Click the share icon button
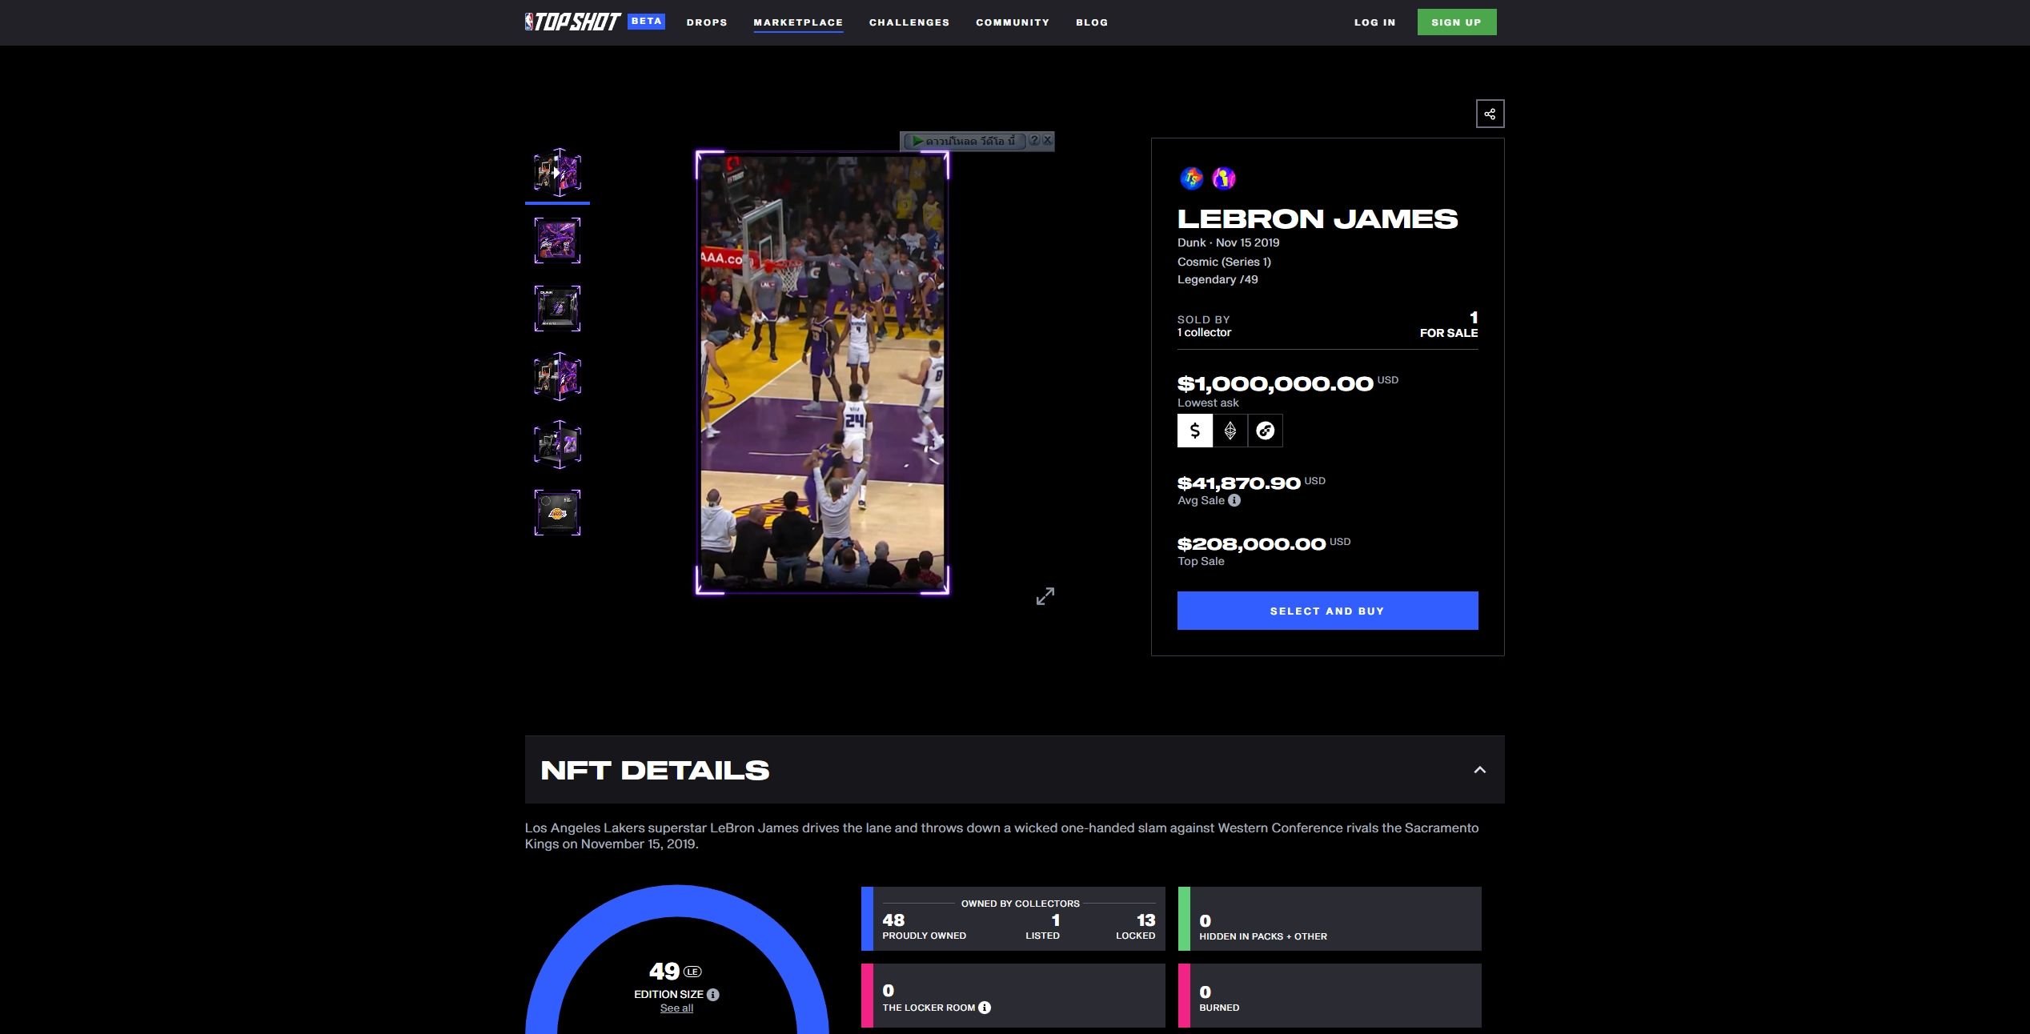 point(1490,114)
